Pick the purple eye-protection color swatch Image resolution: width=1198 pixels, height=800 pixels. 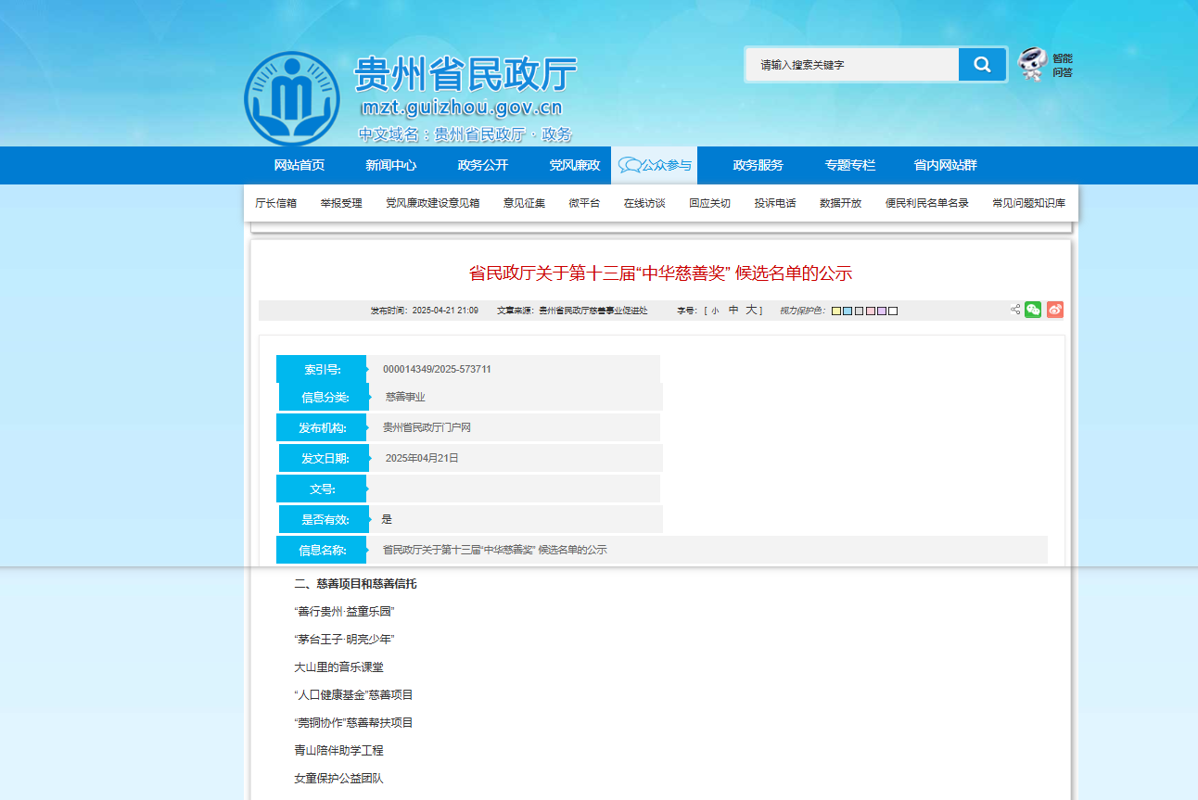click(882, 311)
